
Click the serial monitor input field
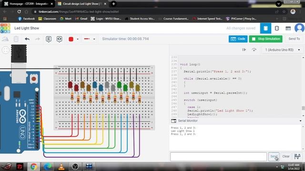pyautogui.click(x=218, y=157)
